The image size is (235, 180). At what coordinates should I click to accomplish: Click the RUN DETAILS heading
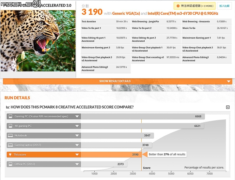pos(17,98)
